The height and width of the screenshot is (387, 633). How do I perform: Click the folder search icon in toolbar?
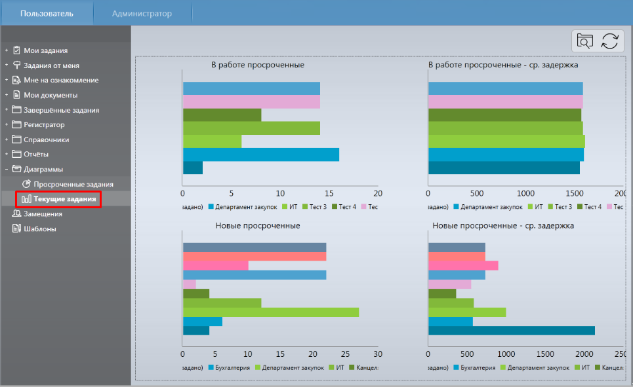[x=584, y=41]
